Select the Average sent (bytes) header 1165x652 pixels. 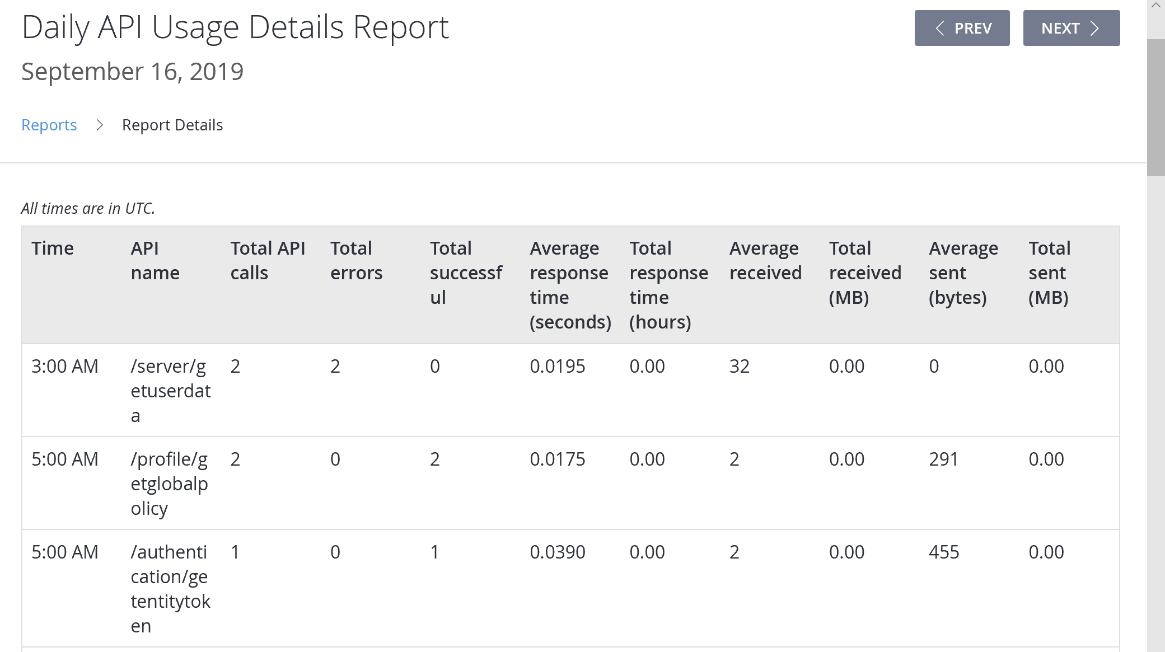[963, 273]
